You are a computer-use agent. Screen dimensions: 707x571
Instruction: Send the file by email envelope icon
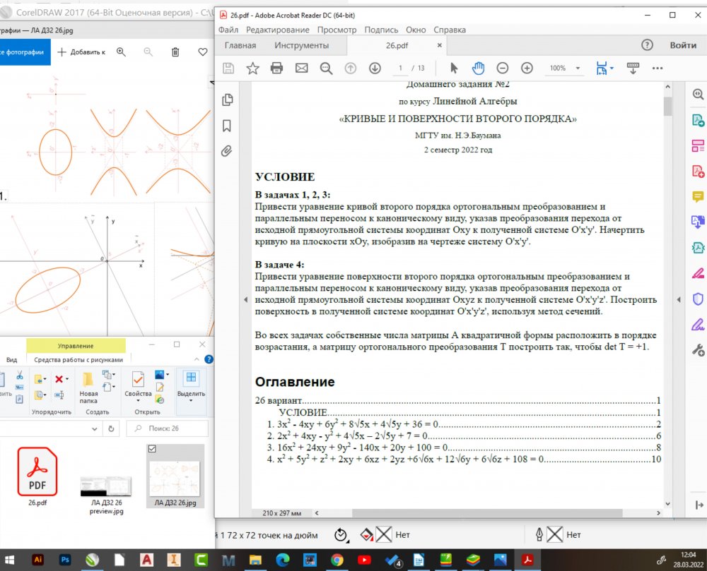click(301, 68)
